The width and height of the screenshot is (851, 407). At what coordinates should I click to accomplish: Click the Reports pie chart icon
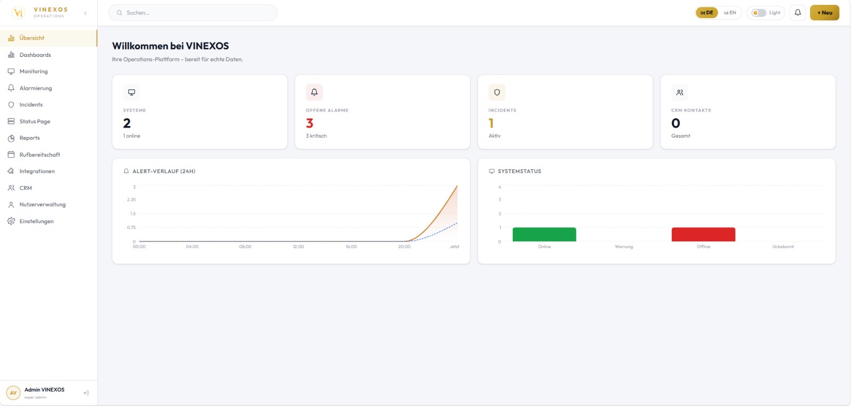(x=11, y=138)
